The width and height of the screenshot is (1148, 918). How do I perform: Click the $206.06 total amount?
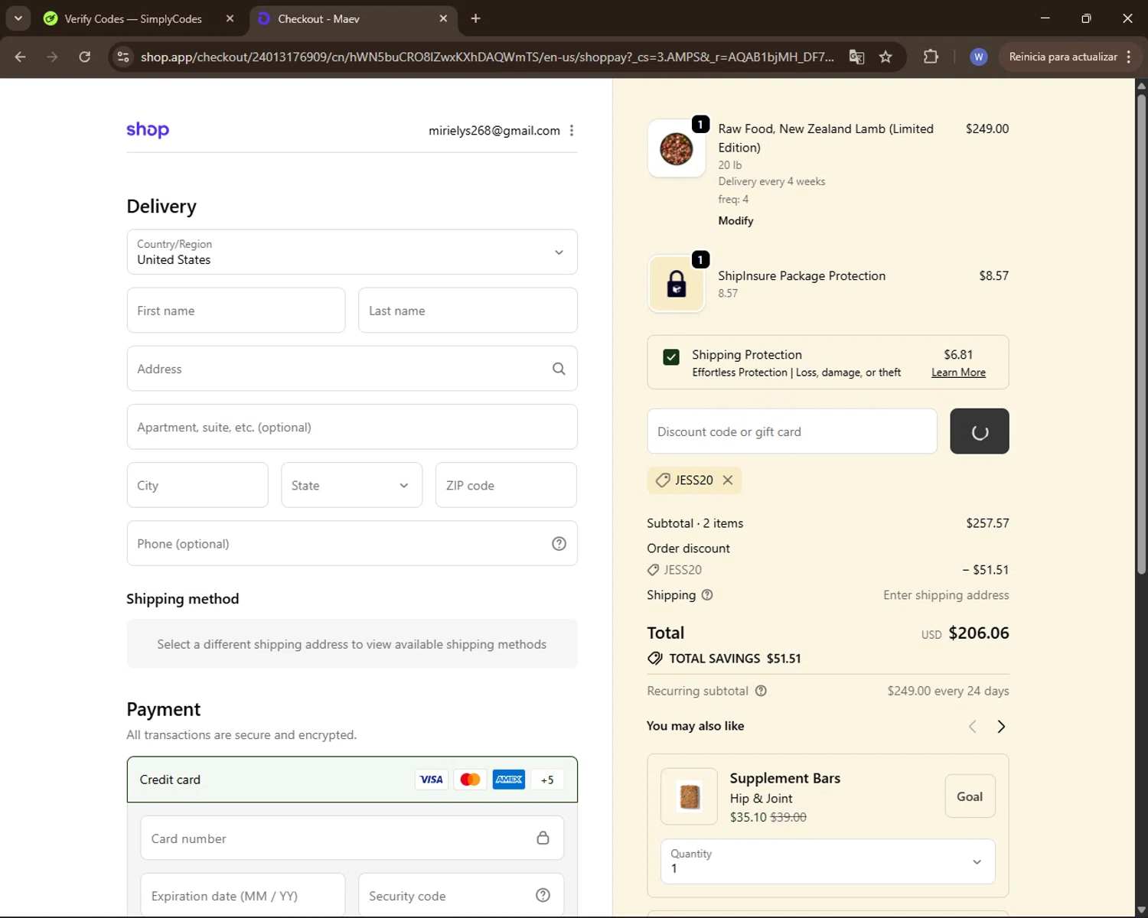[979, 633]
